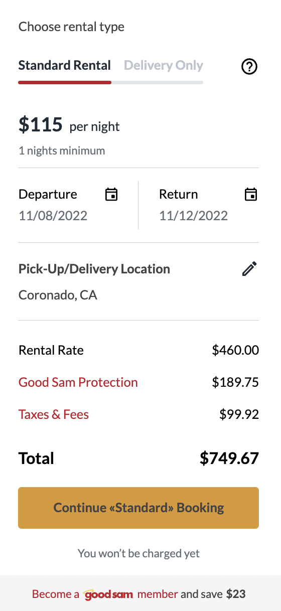Open the Departure calendar icon
Image resolution: width=281 pixels, height=611 pixels.
111,194
